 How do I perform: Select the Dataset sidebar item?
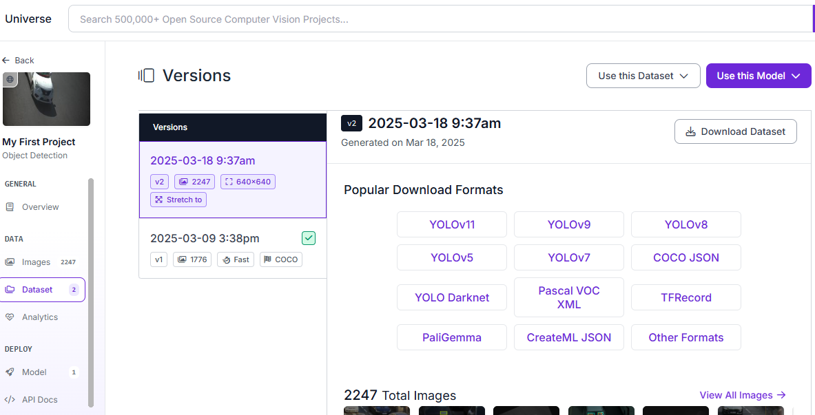pos(41,289)
